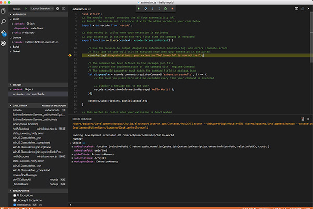Click the Continue button in debug toolbar

(x=138, y=9)
